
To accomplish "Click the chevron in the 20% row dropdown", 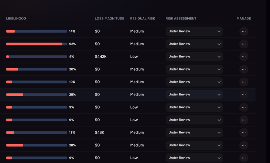I will 219,70.
